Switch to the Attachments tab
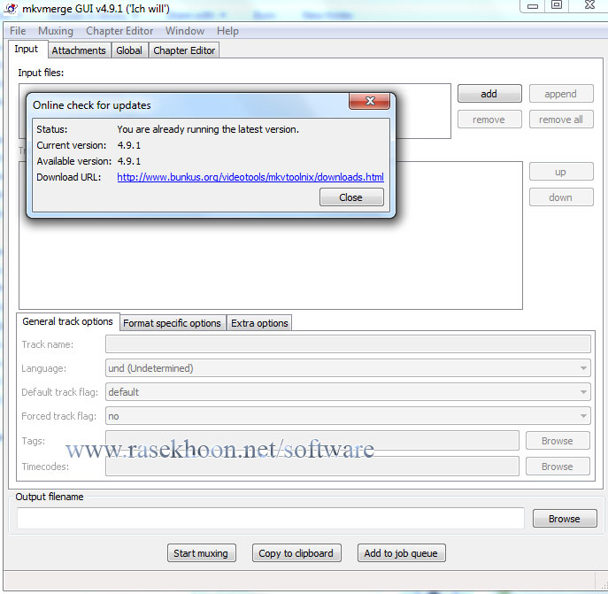This screenshot has height=594, width=608. tap(79, 50)
